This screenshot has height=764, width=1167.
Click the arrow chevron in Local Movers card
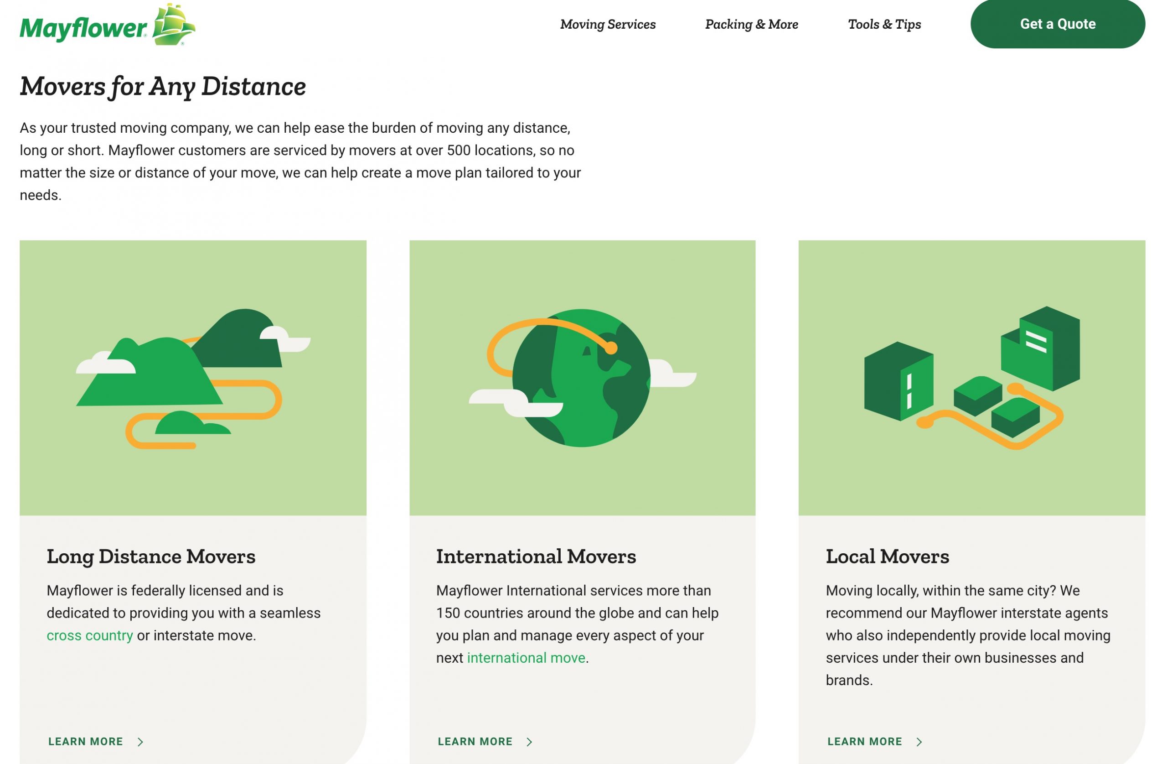[919, 742]
